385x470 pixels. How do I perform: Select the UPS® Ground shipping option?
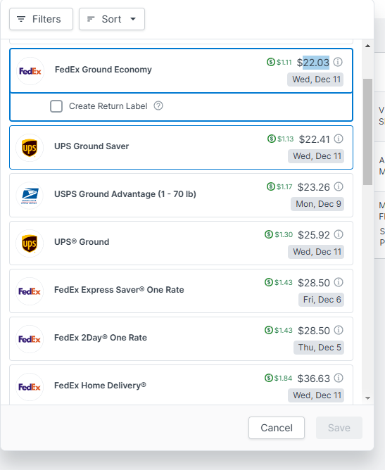pos(181,243)
